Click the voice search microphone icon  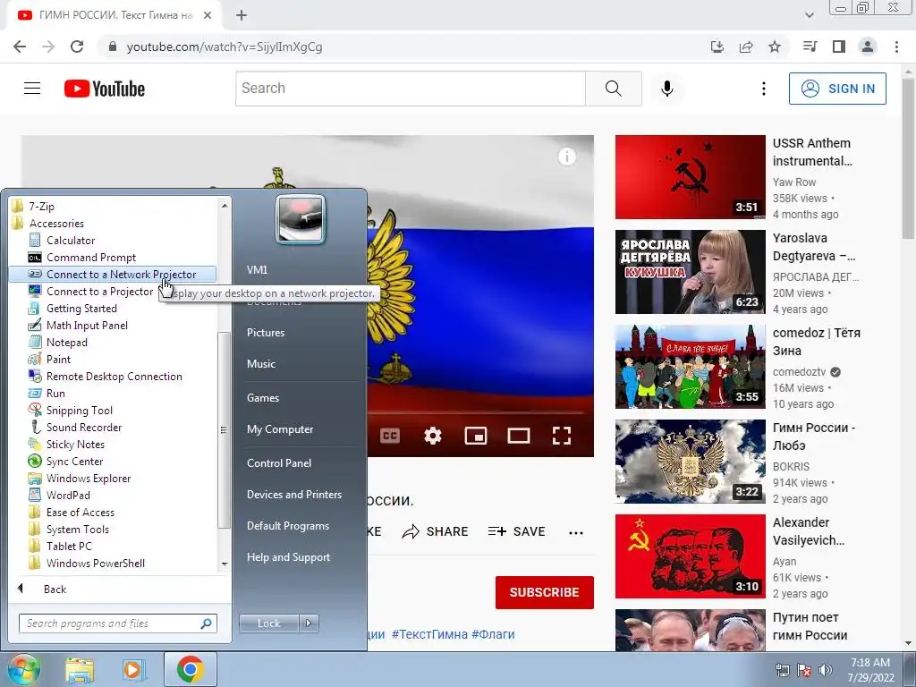click(x=667, y=89)
